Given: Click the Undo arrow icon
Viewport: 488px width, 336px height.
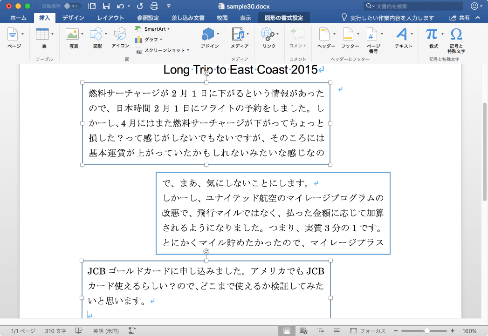Looking at the screenshot, I should pyautogui.click(x=120, y=6).
